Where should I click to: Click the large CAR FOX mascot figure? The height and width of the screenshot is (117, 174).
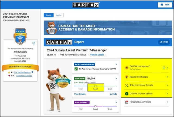click(55, 90)
